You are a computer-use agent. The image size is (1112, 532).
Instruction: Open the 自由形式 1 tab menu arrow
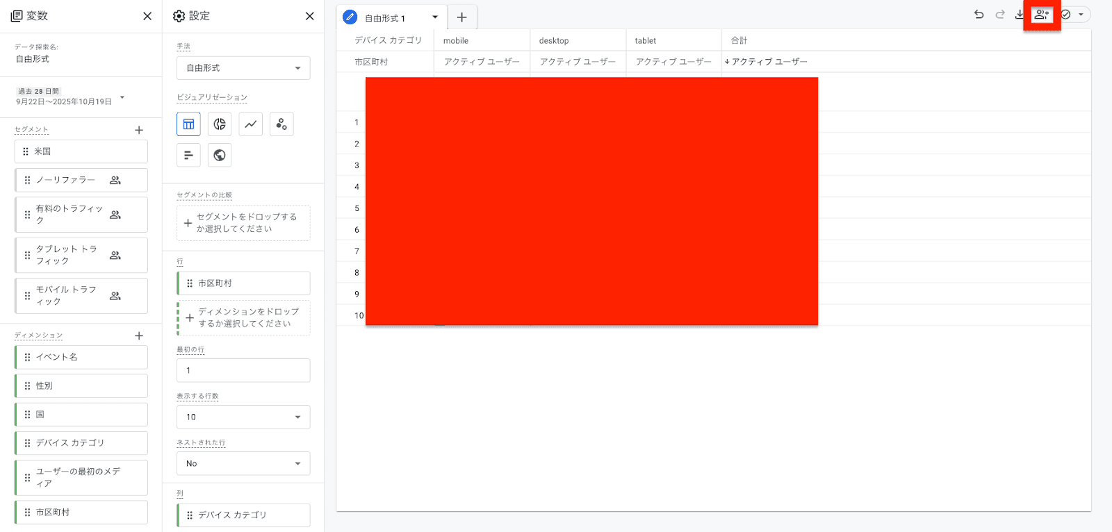[x=435, y=17]
